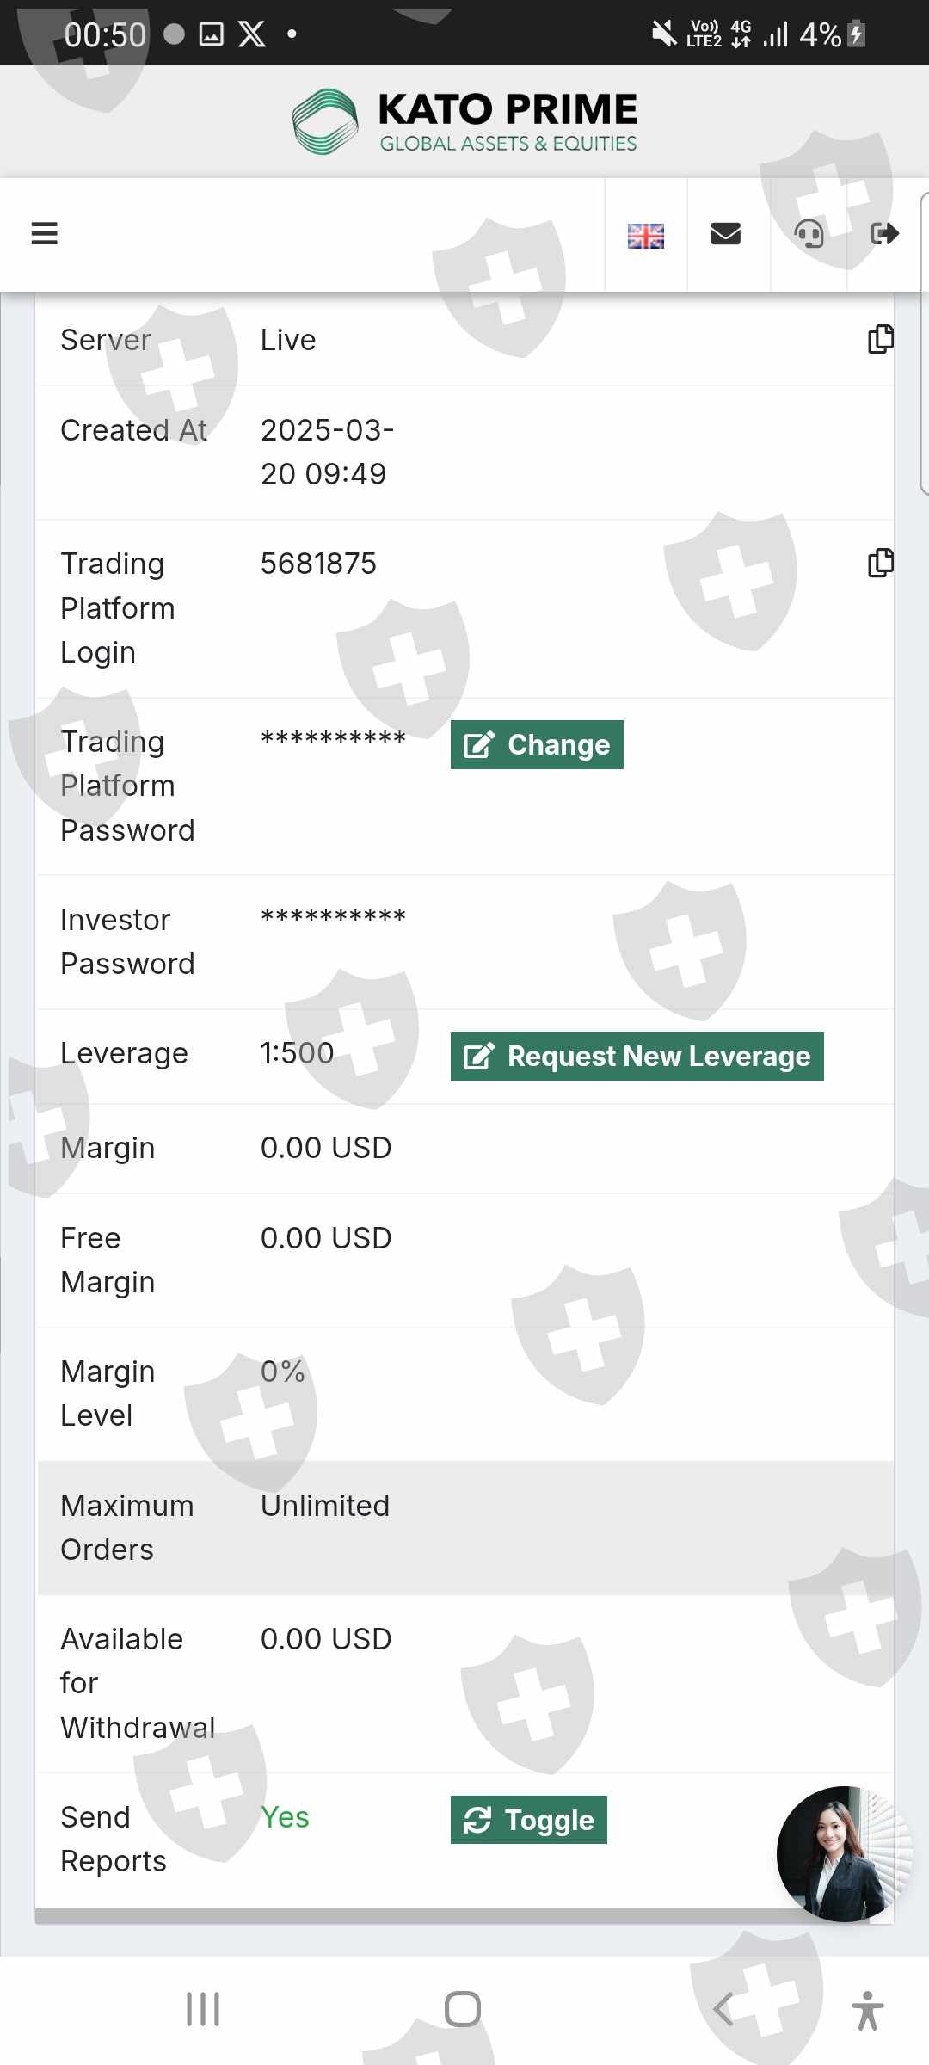Open the envelope messages icon
Viewport: 929px width, 2065px height.
pos(726,233)
